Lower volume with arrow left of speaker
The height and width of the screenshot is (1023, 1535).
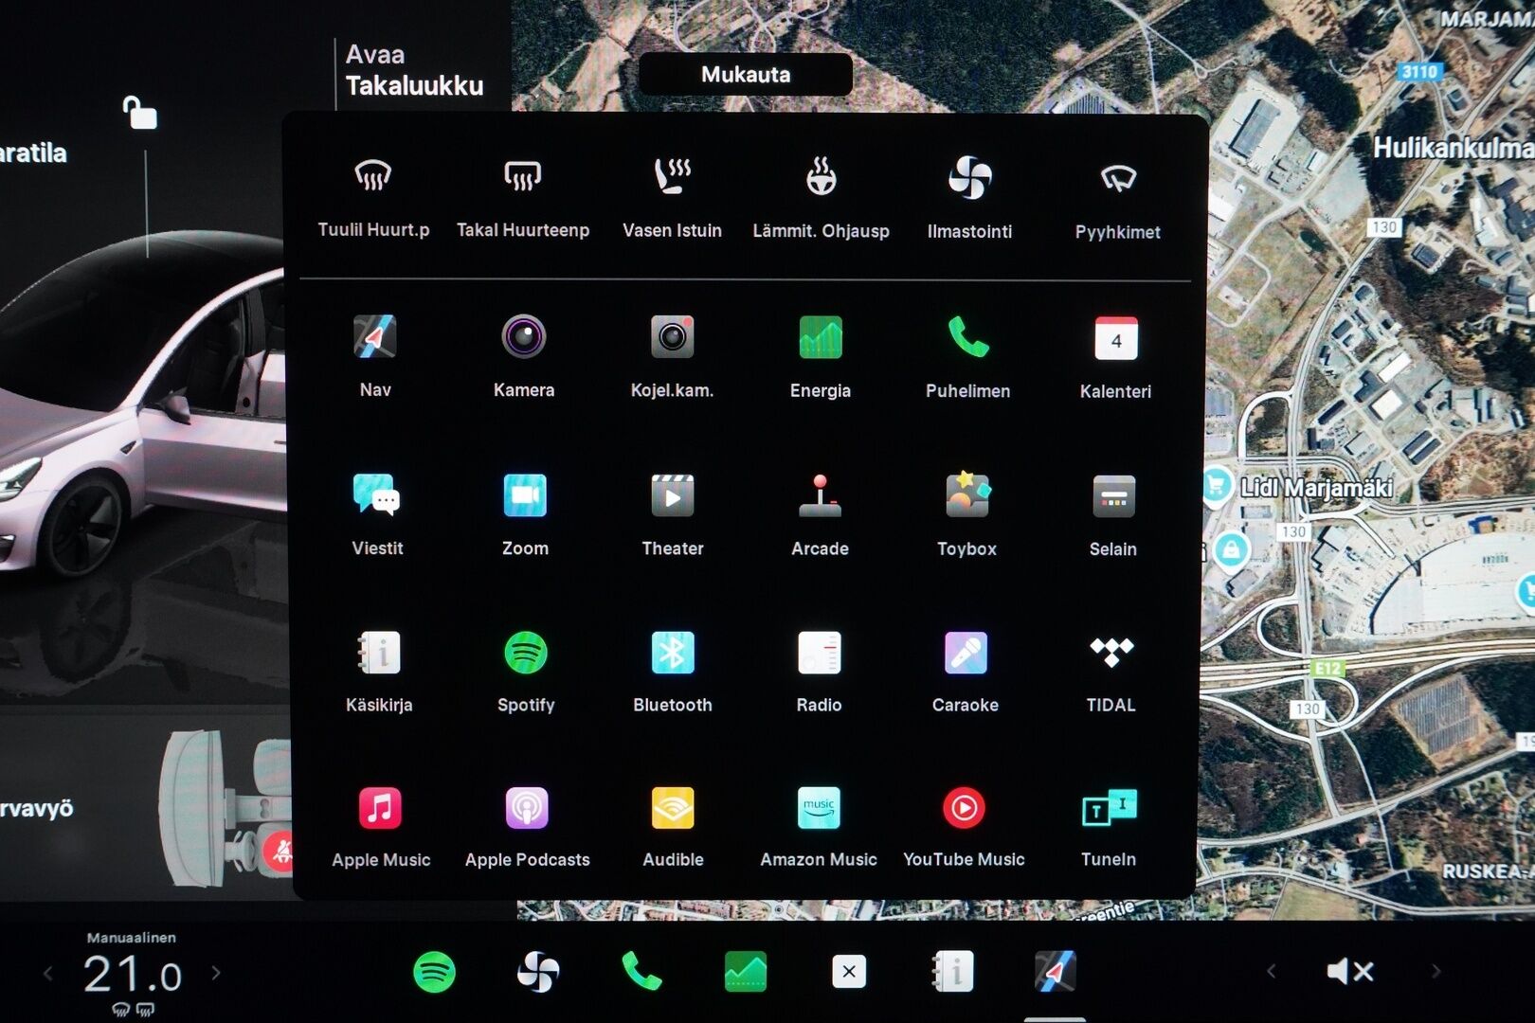pos(1272,971)
